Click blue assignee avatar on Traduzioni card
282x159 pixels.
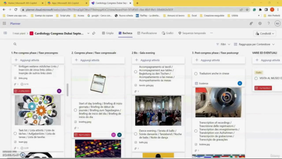[x=240, y=83]
